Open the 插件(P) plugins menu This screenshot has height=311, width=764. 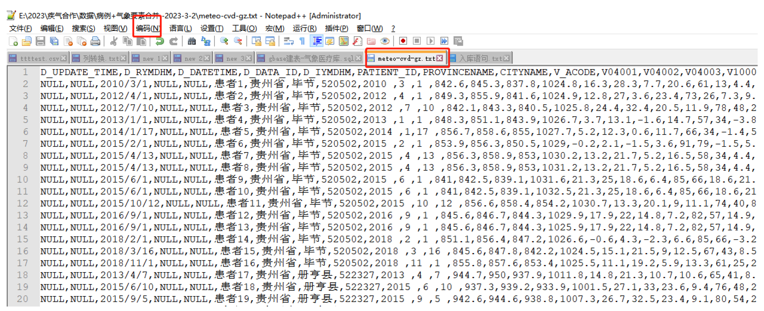(336, 28)
